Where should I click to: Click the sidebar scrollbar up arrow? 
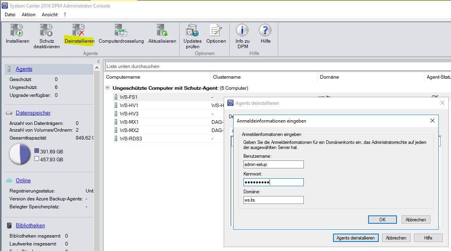coord(97,68)
